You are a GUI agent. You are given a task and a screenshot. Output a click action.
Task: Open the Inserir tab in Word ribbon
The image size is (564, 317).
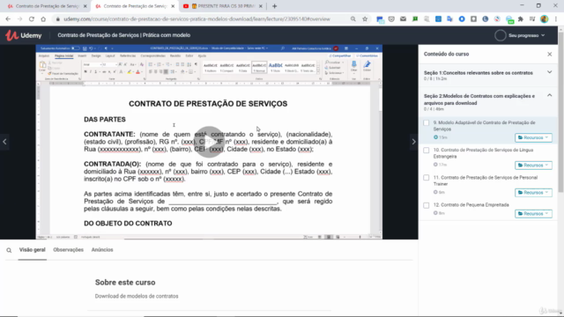[82, 56]
